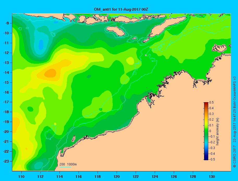Click the latitude label -21

pos(6,142)
